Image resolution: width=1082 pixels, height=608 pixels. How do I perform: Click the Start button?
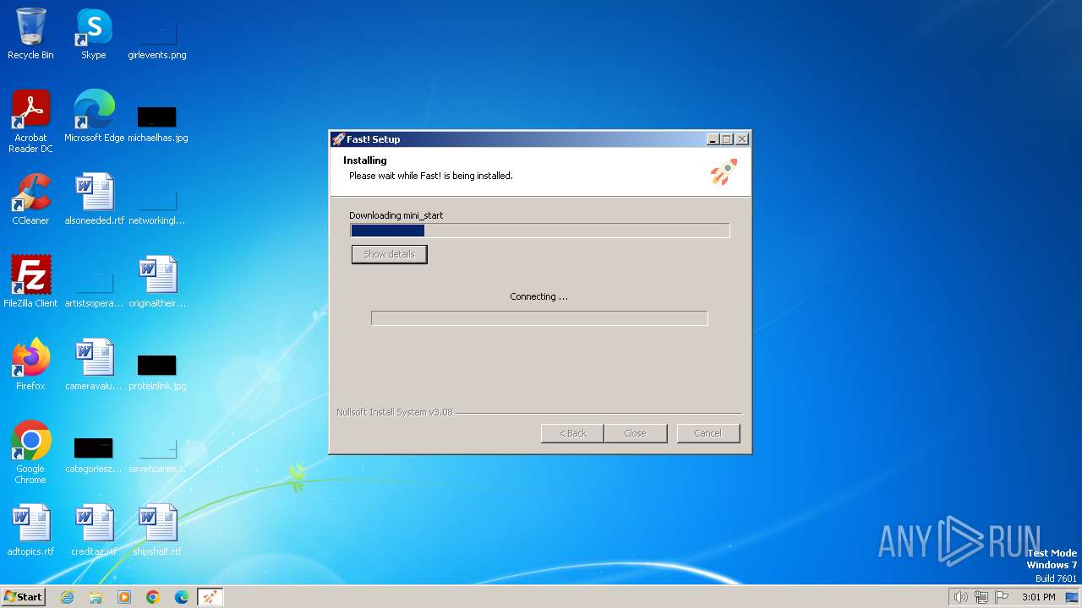pyautogui.click(x=24, y=597)
